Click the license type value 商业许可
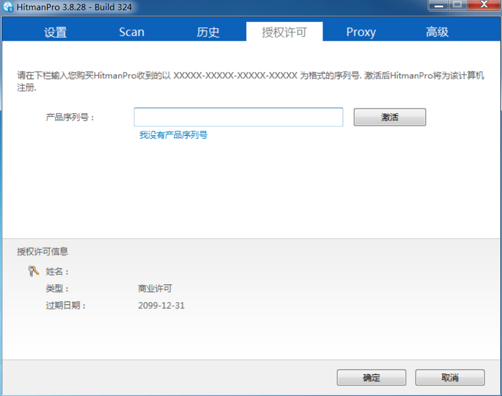The height and width of the screenshot is (396, 502). tap(155, 289)
